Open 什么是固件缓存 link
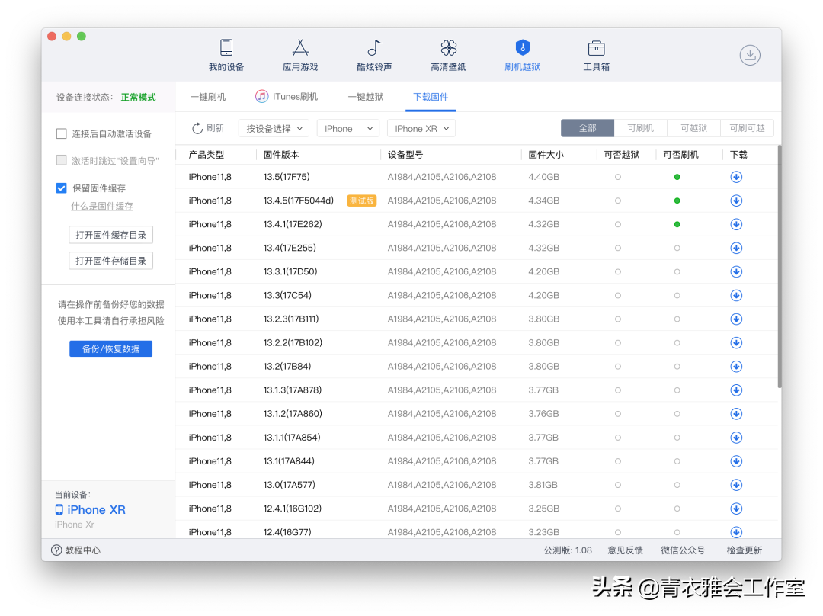Screen dimensions: 823x616 pyautogui.click(x=102, y=206)
